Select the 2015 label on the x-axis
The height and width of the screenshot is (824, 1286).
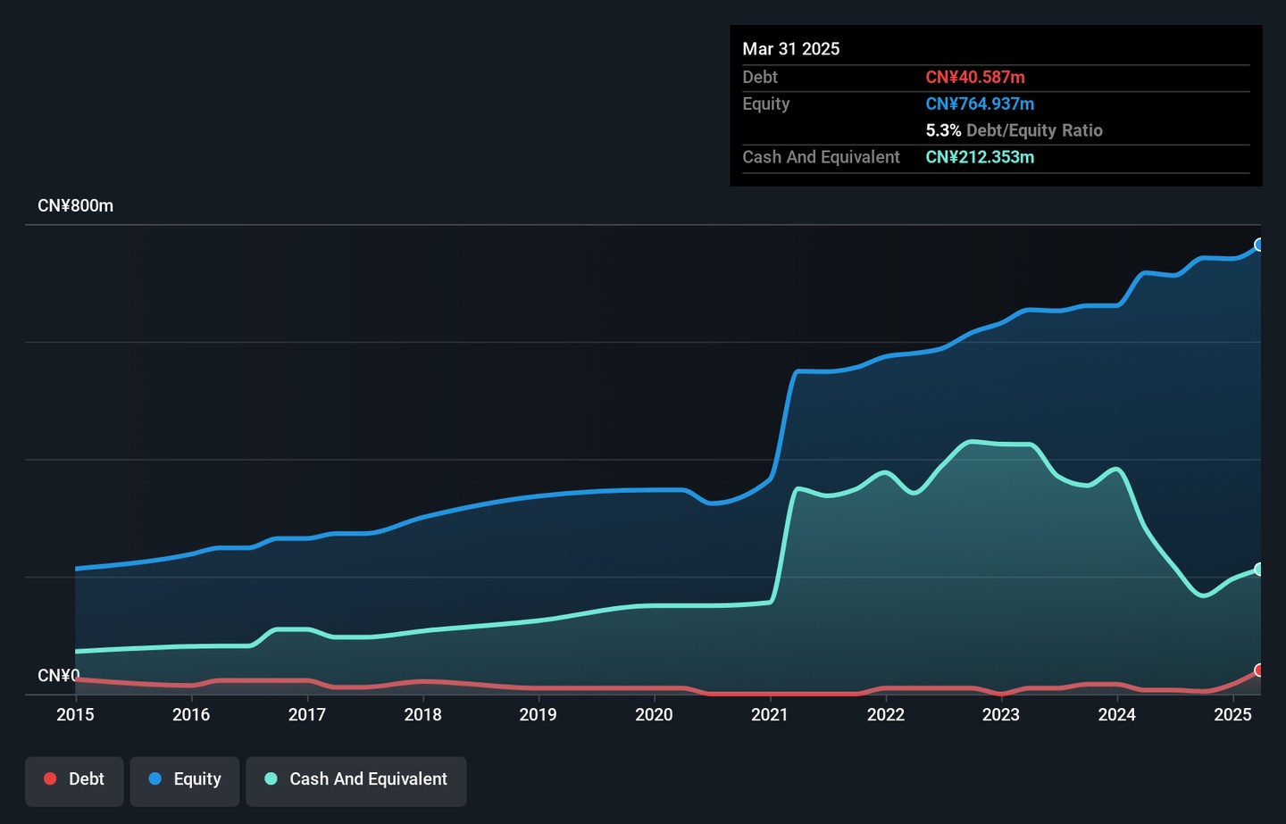(x=75, y=714)
